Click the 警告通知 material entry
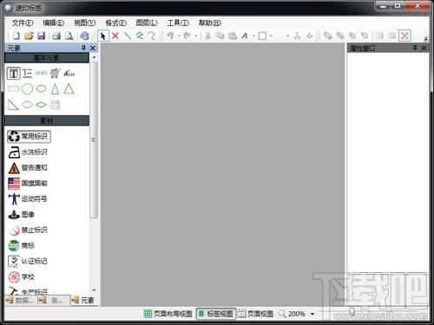Viewport: 434px width, 325px height. pos(28,167)
